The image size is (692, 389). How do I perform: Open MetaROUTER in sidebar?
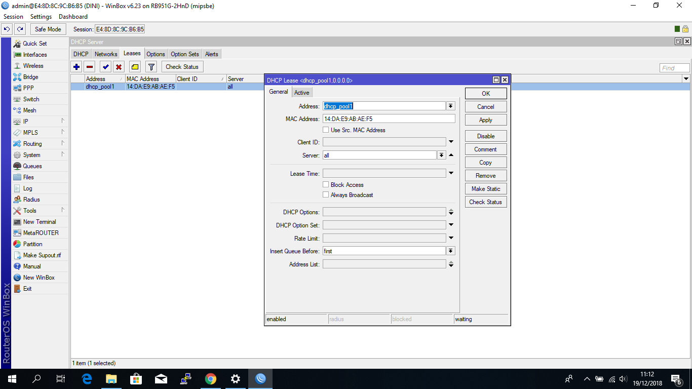click(x=40, y=233)
